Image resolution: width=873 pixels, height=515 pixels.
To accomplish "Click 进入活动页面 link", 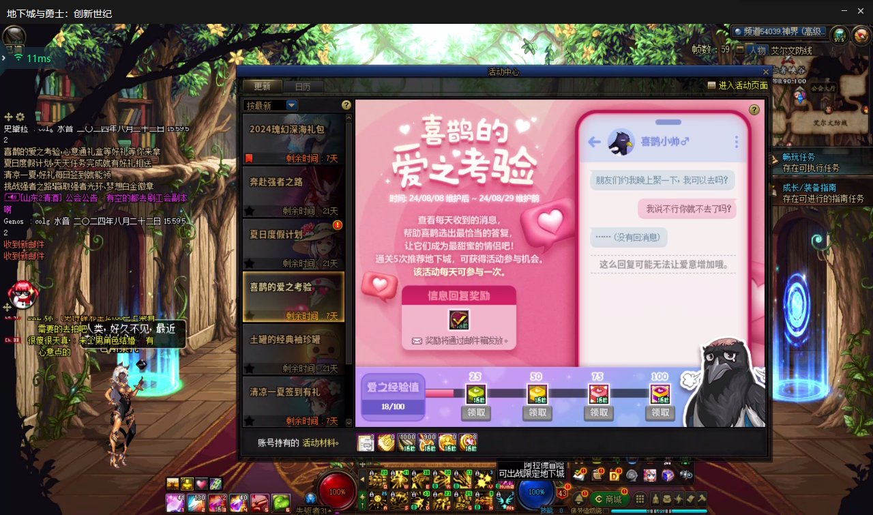I will pos(737,86).
